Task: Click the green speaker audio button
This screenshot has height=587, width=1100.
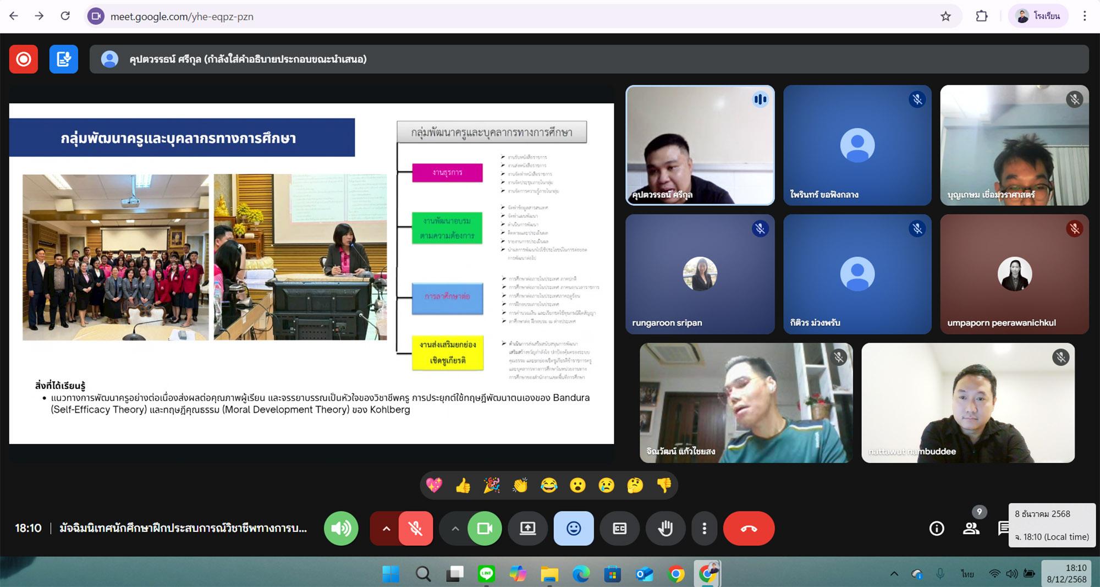Action: 341,529
